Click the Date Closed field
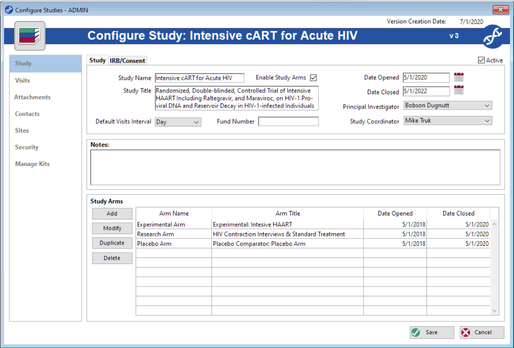 click(427, 91)
